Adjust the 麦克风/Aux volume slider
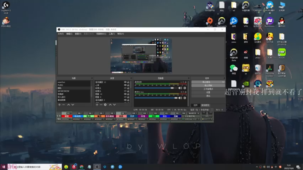Screen dimensions: 303x170 coord(156,98)
